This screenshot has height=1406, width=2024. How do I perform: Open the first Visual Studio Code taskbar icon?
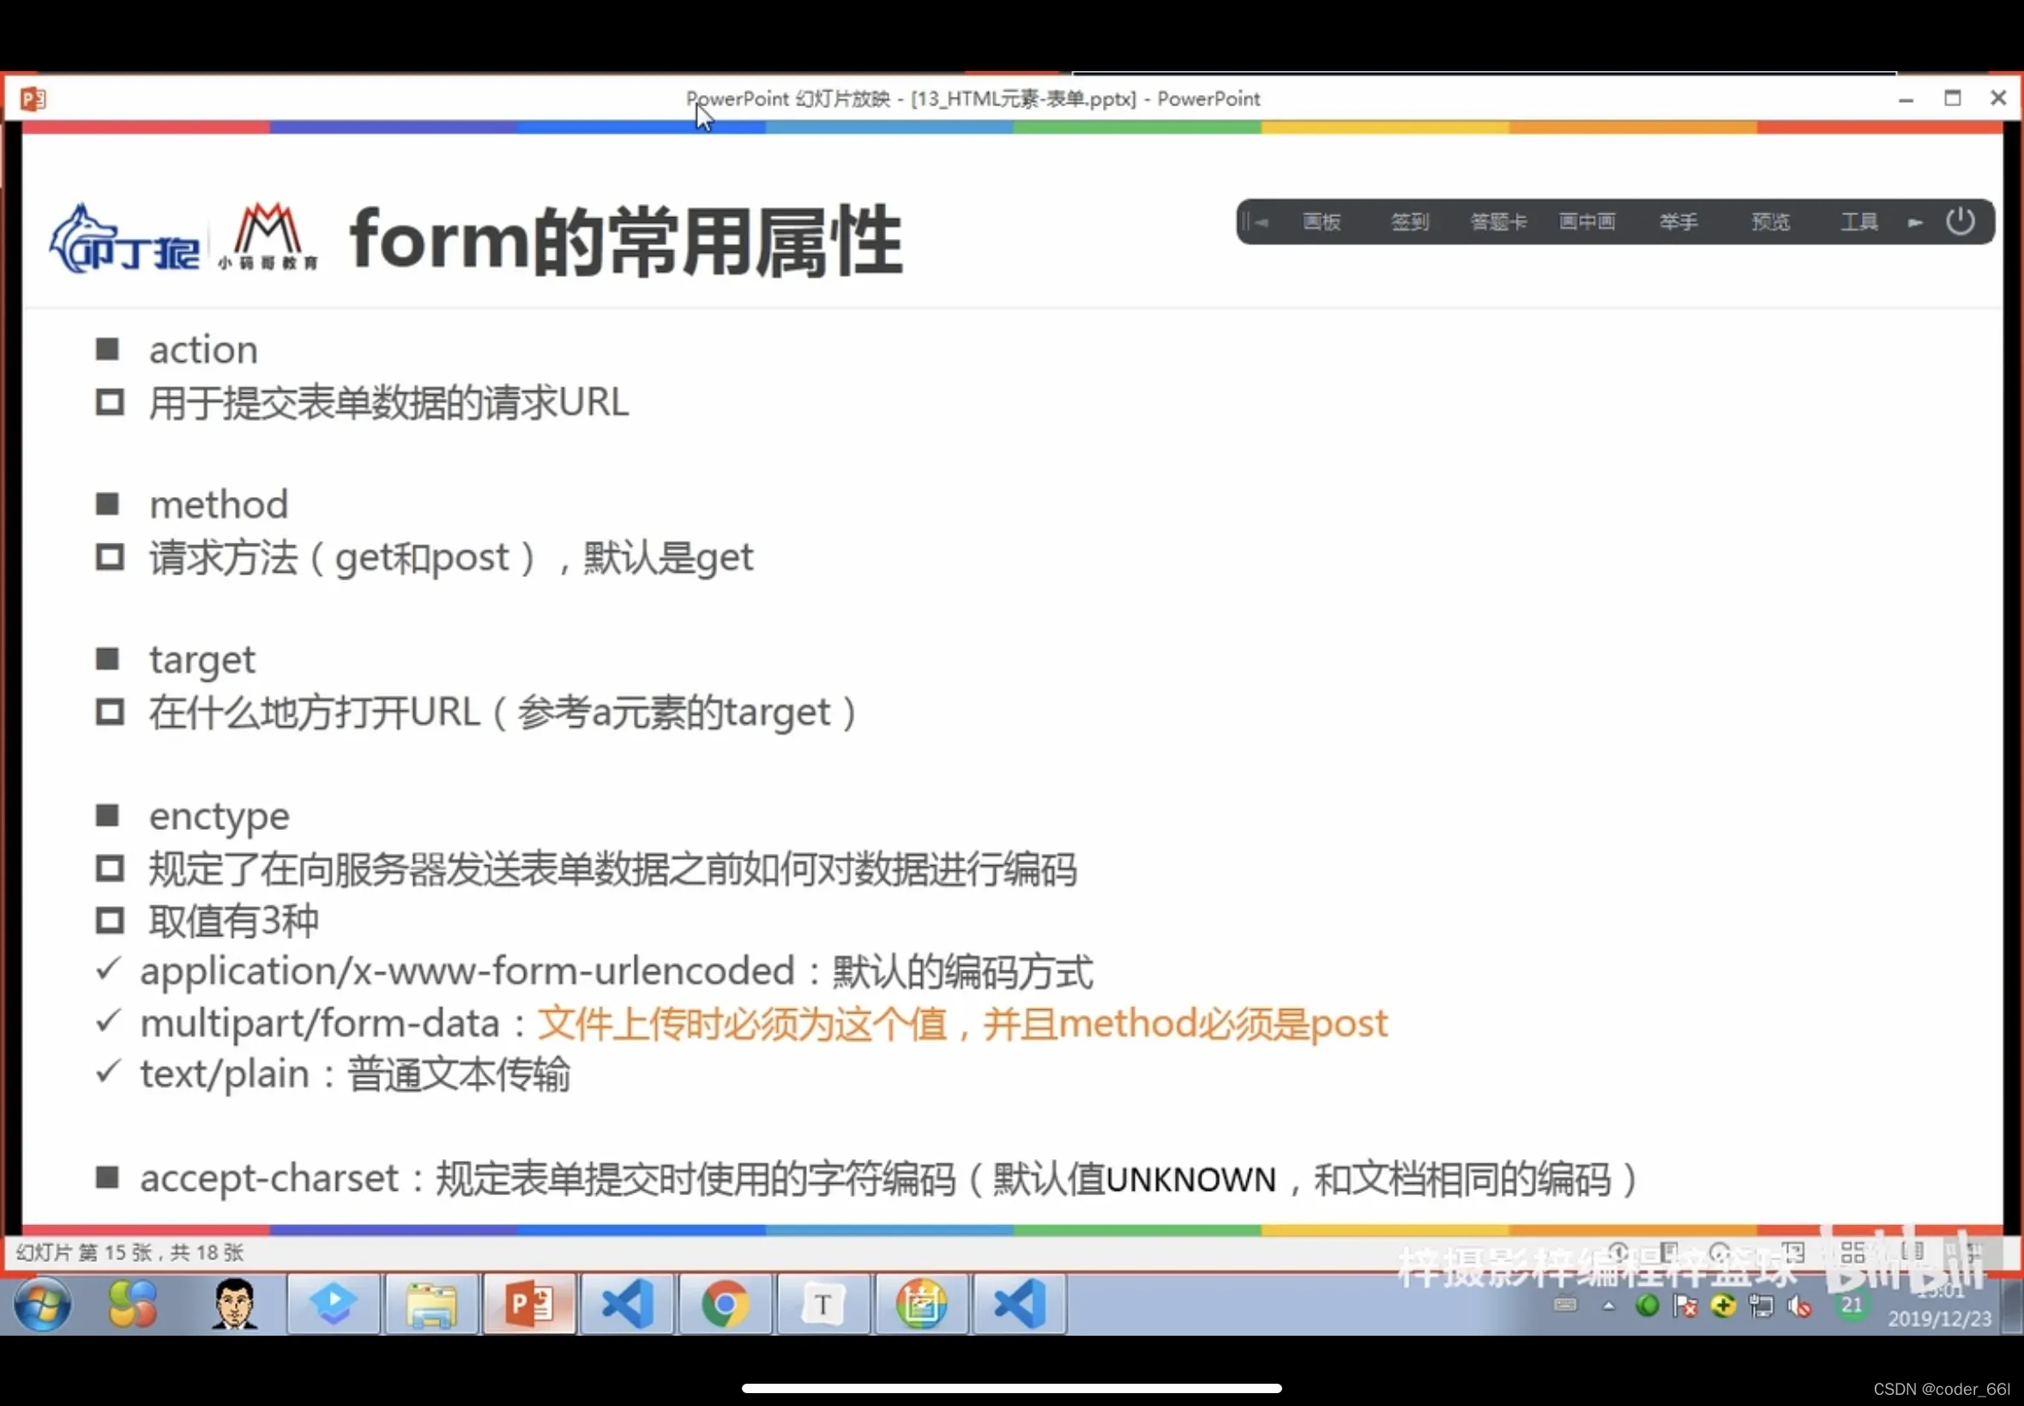[x=627, y=1304]
